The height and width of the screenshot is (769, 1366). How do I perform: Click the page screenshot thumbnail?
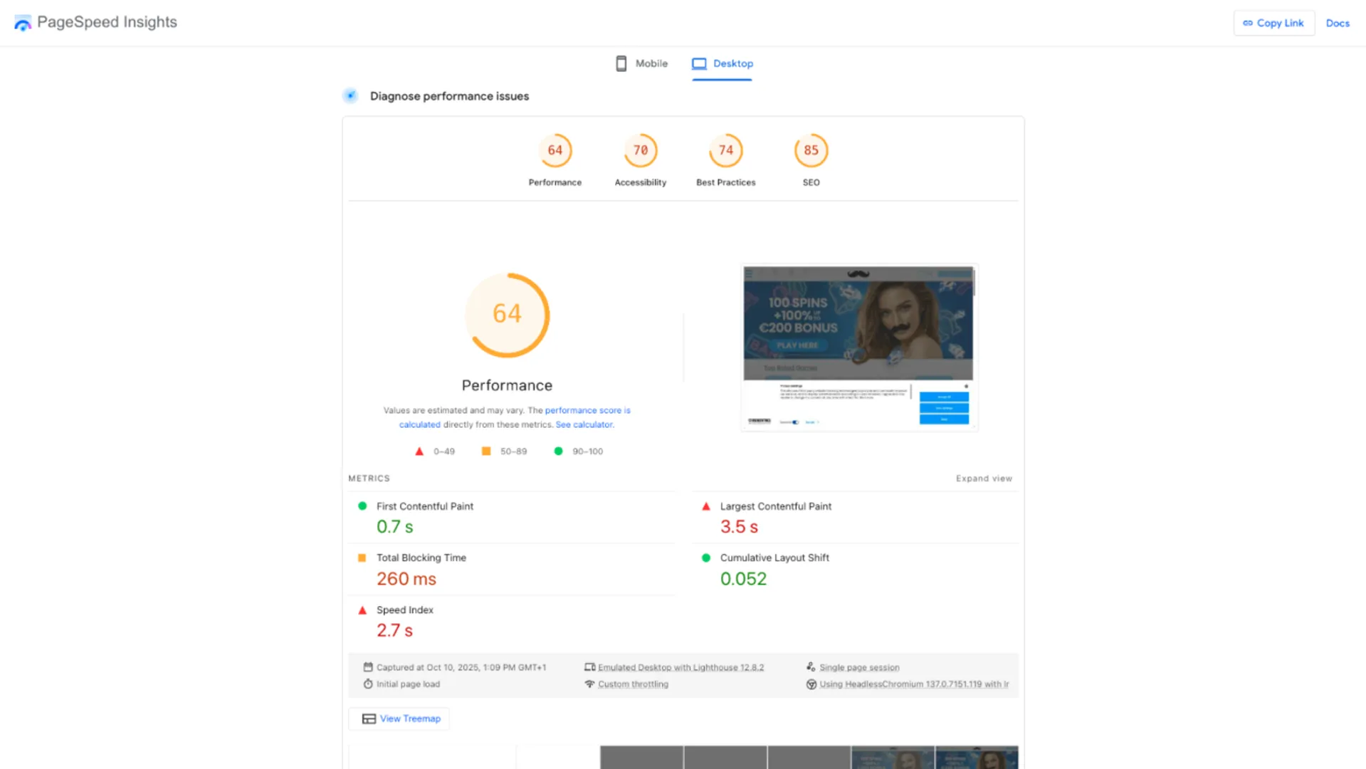pos(858,347)
